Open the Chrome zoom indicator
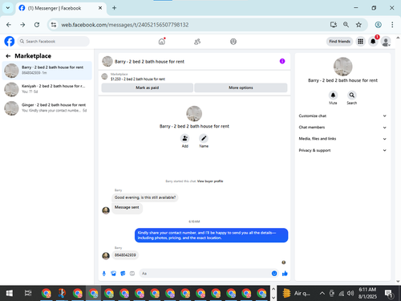401x301 pixels. coord(346,25)
